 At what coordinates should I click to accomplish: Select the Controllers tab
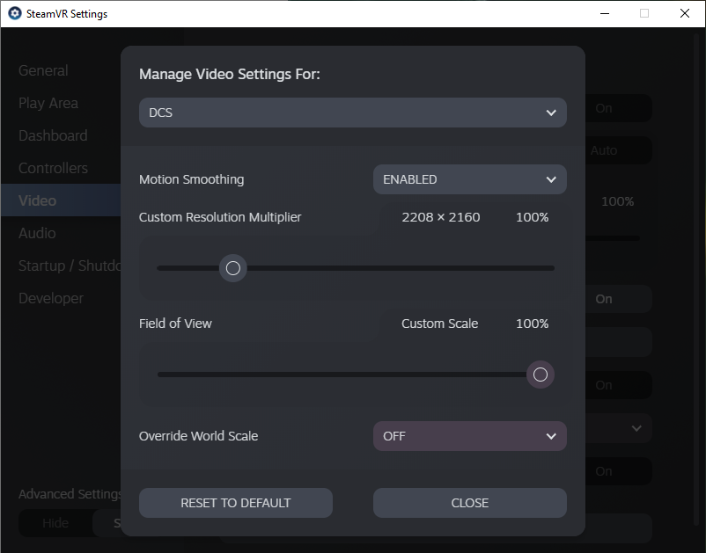53,168
